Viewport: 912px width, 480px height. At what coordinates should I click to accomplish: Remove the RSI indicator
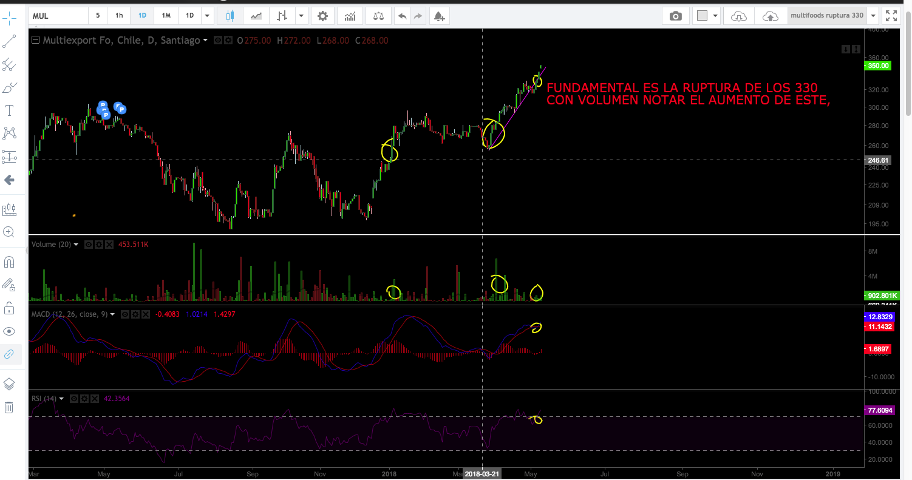coord(95,399)
